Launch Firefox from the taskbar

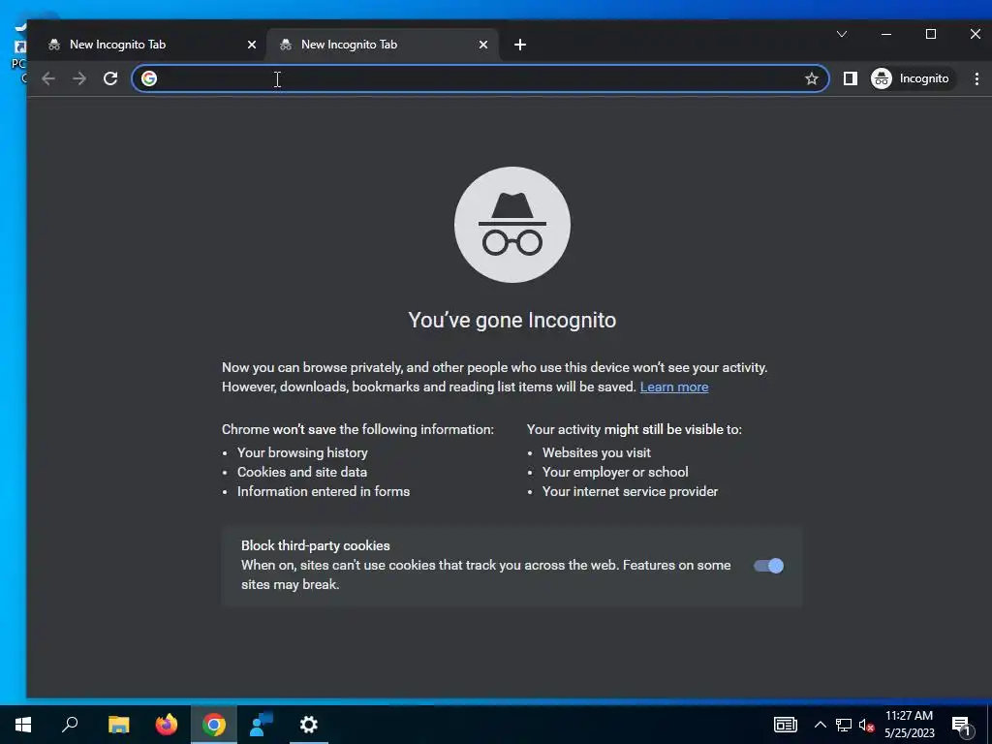[167, 725]
